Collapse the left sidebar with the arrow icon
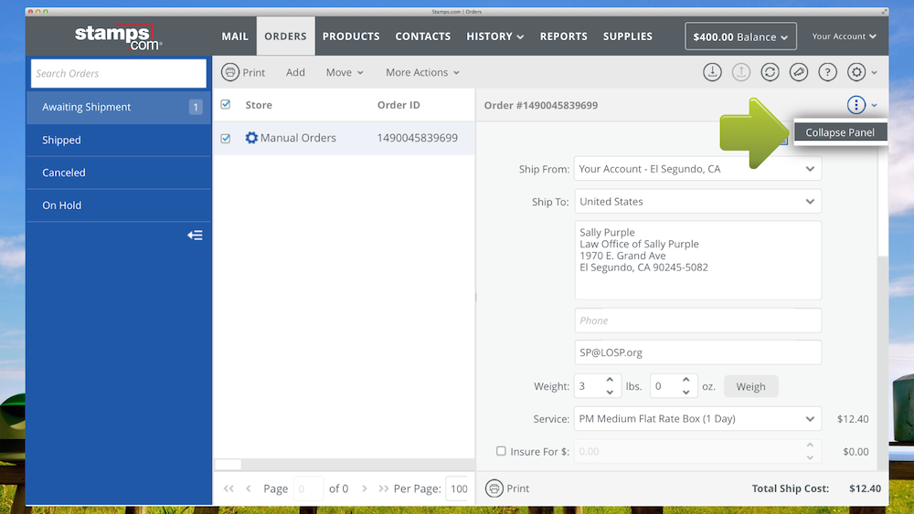914x514 pixels. click(x=195, y=236)
